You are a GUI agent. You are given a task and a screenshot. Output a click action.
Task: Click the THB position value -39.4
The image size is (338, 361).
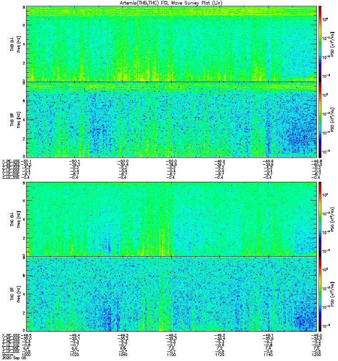coord(123,164)
